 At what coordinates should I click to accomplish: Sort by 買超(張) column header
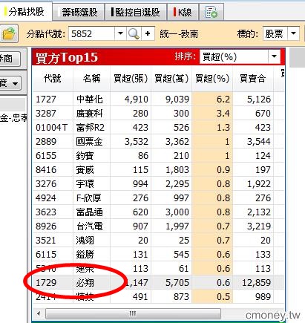click(131, 79)
